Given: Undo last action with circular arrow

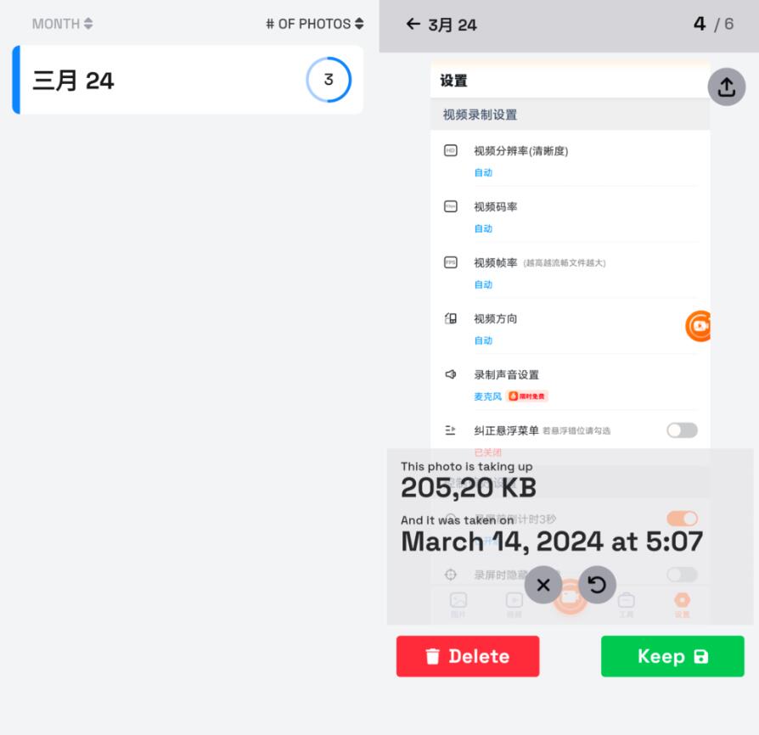Looking at the screenshot, I should (x=597, y=585).
